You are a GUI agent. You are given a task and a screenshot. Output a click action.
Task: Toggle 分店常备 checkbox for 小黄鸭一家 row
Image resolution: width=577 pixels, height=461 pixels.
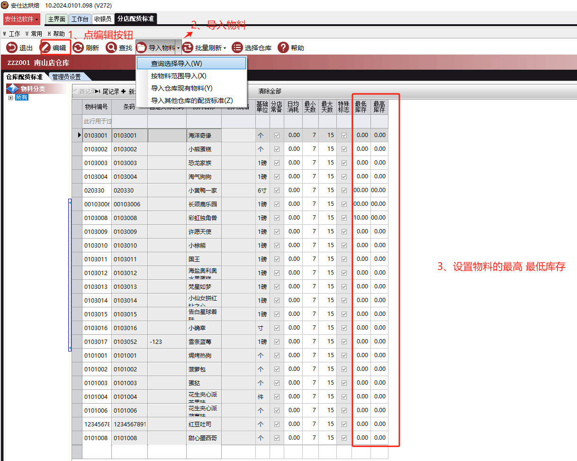point(277,190)
